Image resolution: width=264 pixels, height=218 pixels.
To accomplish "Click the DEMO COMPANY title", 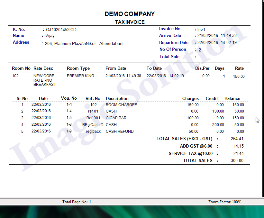I will pyautogui.click(x=130, y=14).
